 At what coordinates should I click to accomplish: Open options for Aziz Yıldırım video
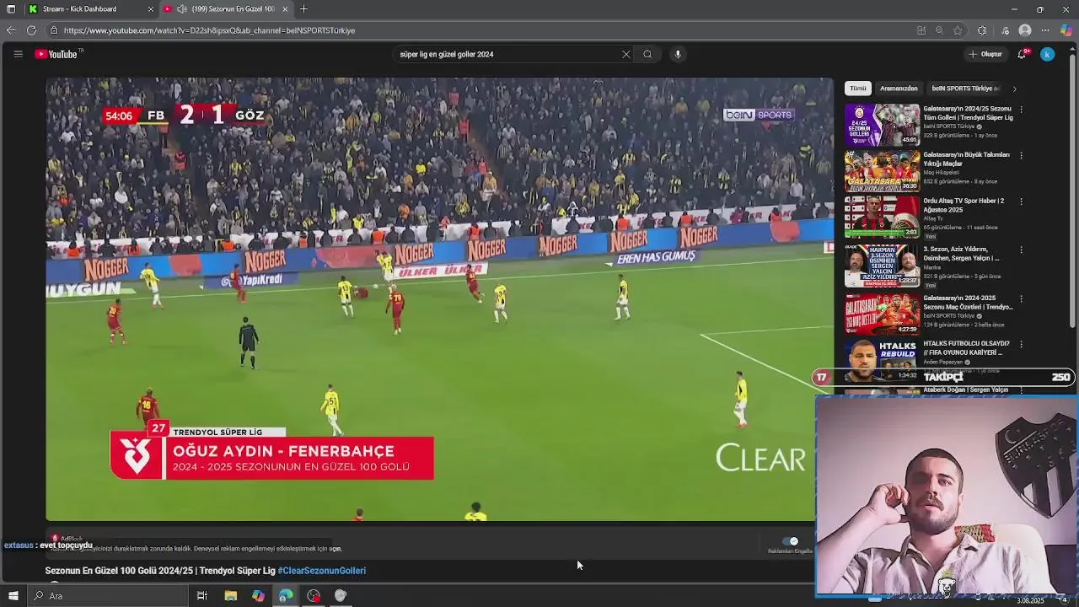[1021, 250]
